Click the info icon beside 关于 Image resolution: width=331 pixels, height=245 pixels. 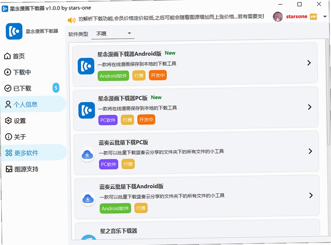tap(8, 137)
